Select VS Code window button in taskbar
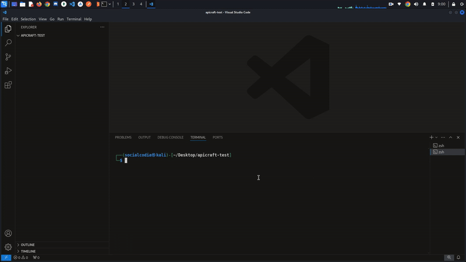This screenshot has height=262, width=466. (151, 4)
